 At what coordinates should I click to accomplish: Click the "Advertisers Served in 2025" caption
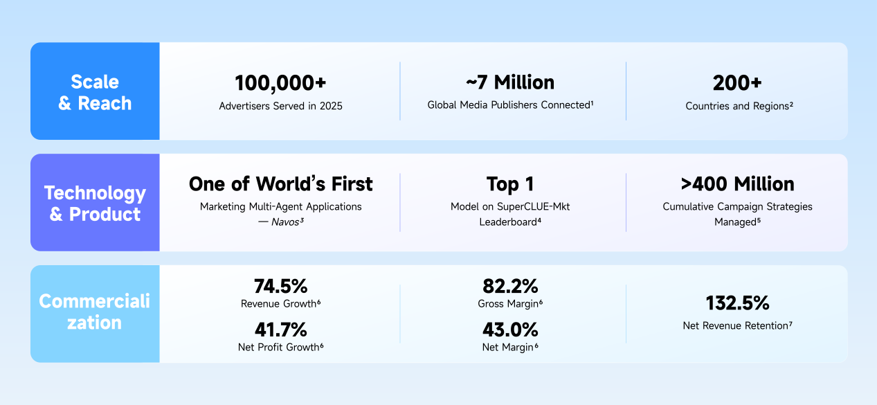(x=280, y=106)
